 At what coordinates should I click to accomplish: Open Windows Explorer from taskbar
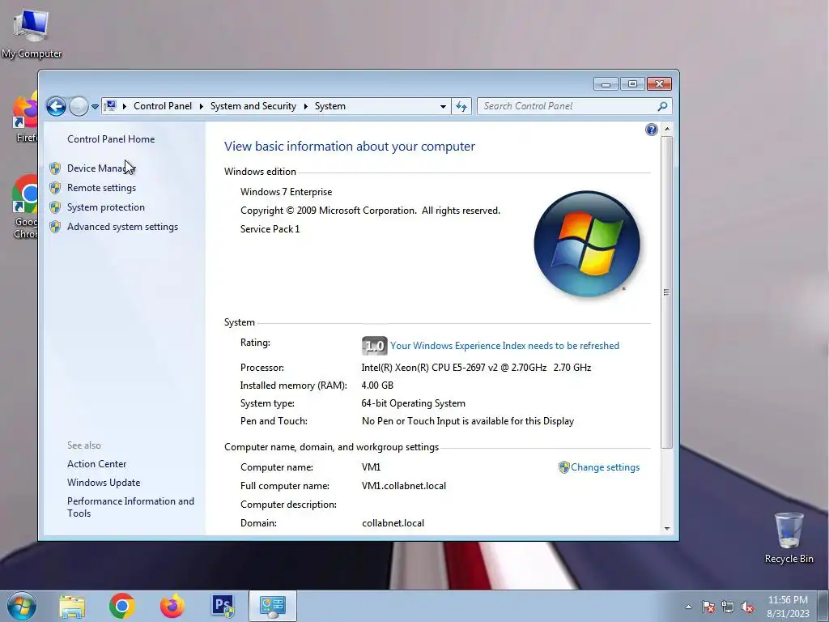coord(72,606)
